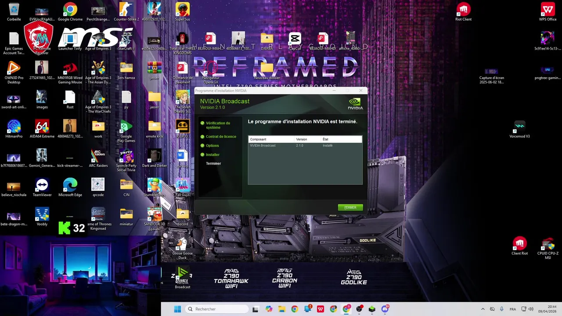The height and width of the screenshot is (316, 562).
Task: Open Windows Start menu
Action: 177,309
